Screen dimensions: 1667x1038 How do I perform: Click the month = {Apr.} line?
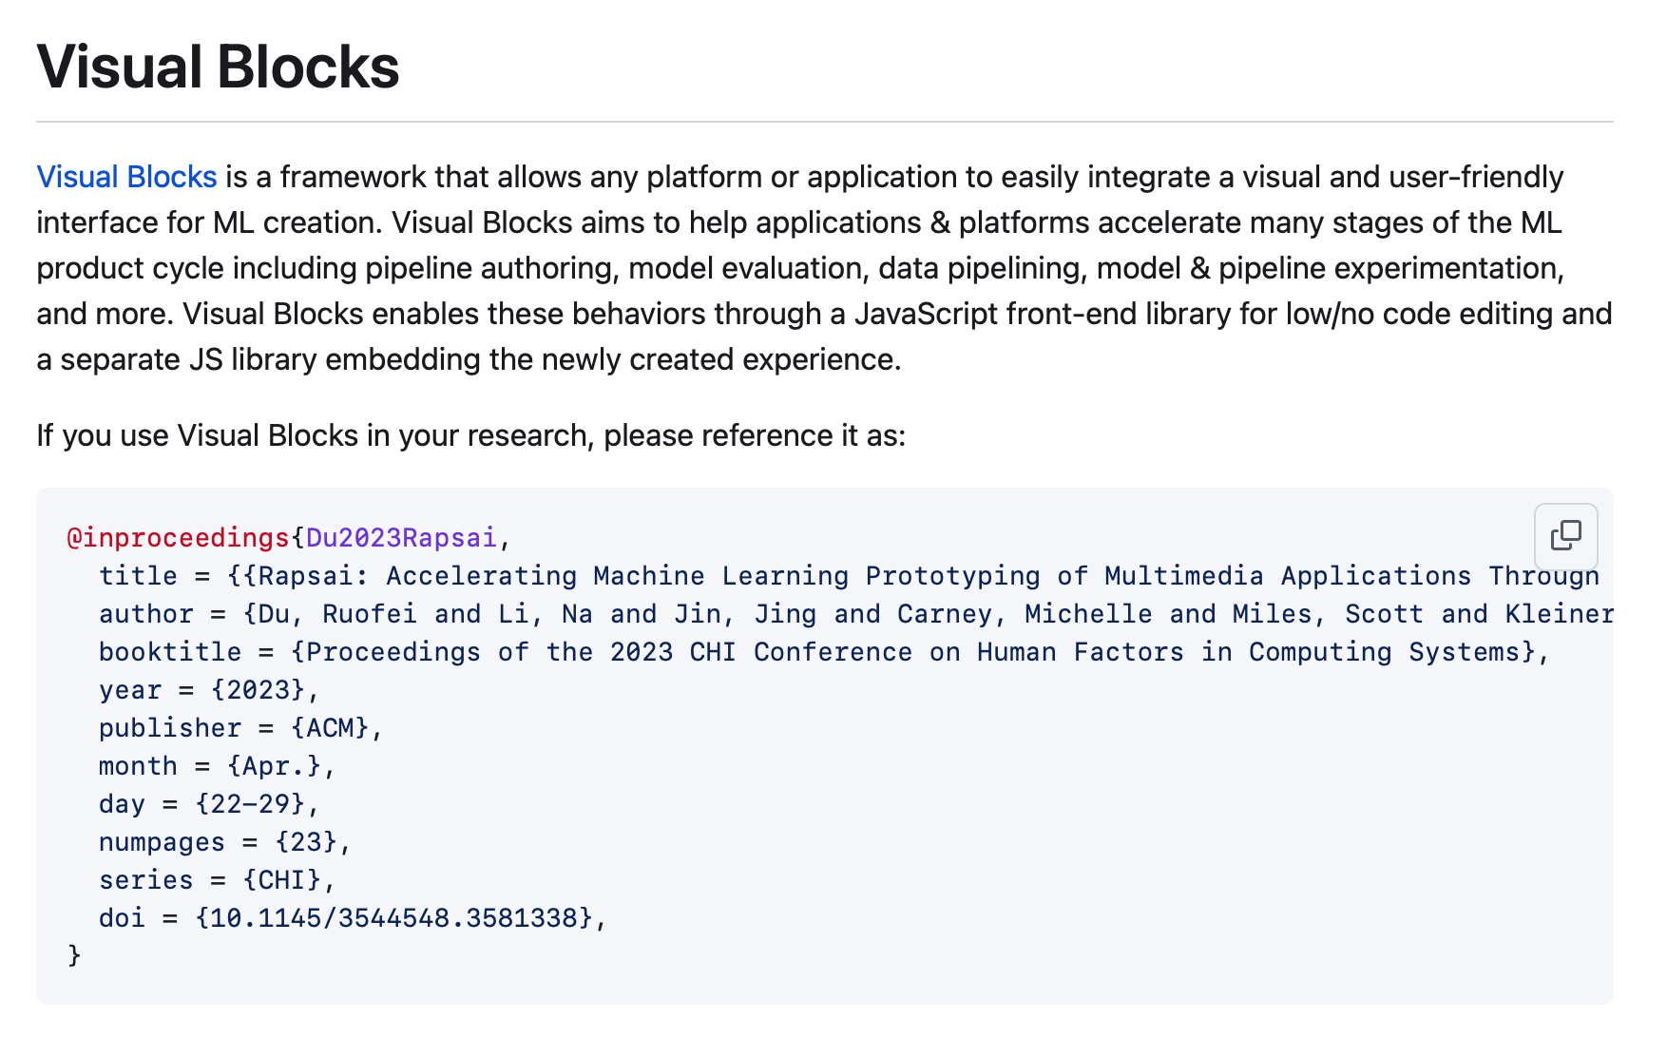pyautogui.click(x=217, y=766)
